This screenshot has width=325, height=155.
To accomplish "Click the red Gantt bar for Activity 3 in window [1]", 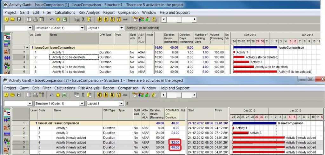I will pos(241,62).
